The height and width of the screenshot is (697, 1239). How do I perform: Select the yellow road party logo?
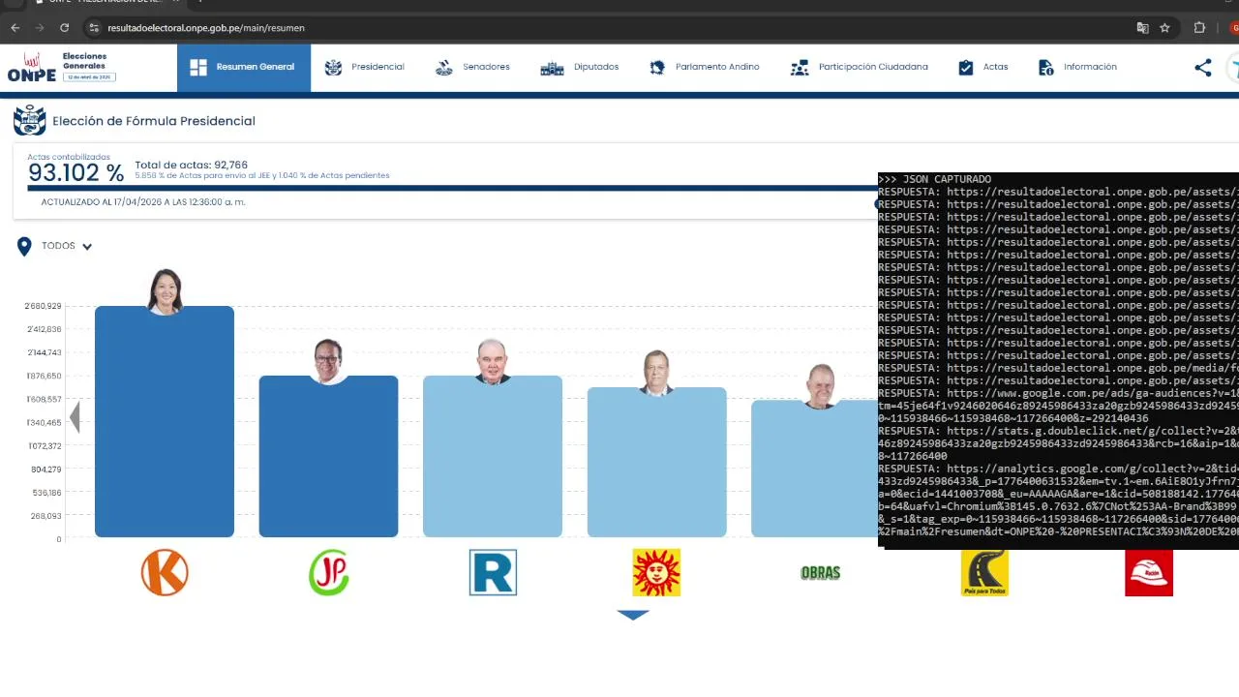[x=984, y=572]
